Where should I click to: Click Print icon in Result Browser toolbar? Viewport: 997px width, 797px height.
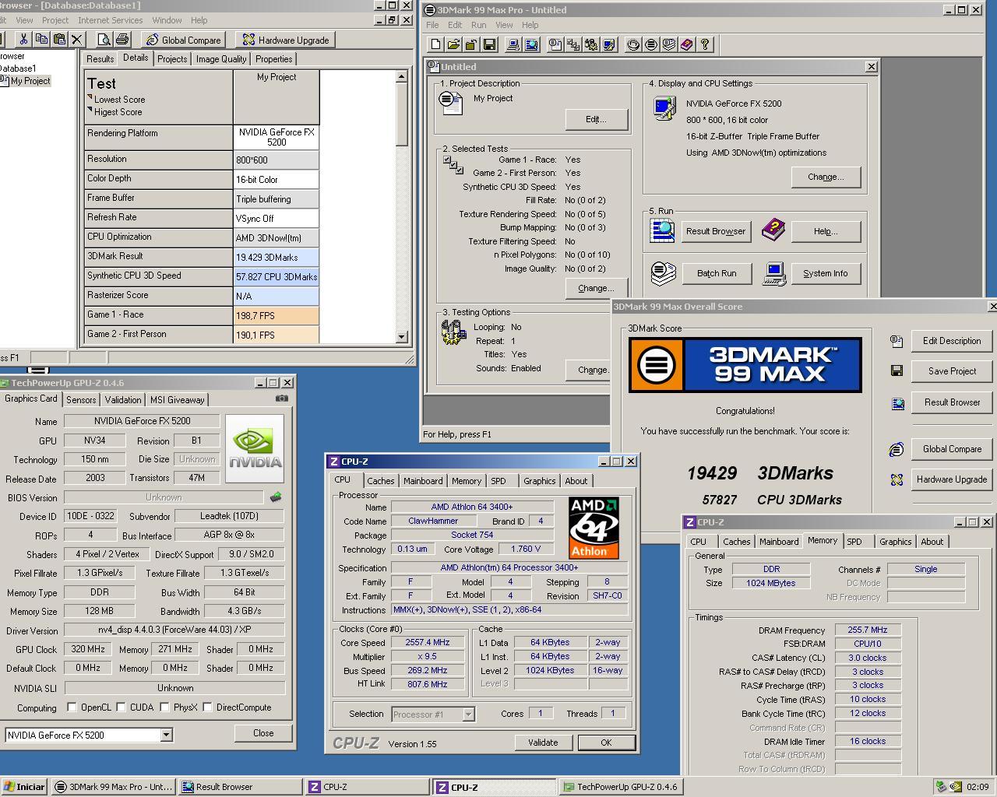pyautogui.click(x=122, y=40)
